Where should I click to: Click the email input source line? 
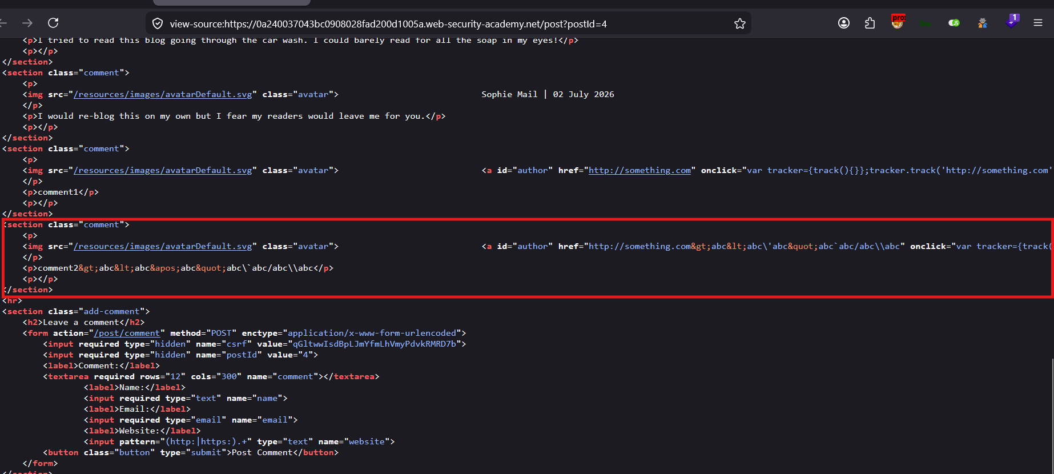coord(191,420)
